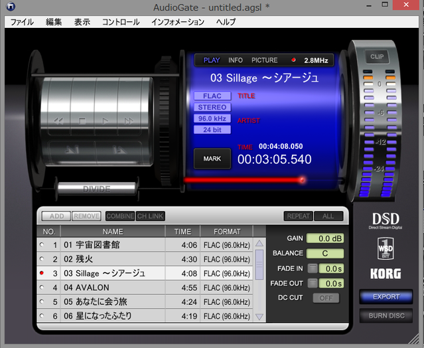424x348 pixels.
Task: Click the BALANCE C value field
Action: 325,253
